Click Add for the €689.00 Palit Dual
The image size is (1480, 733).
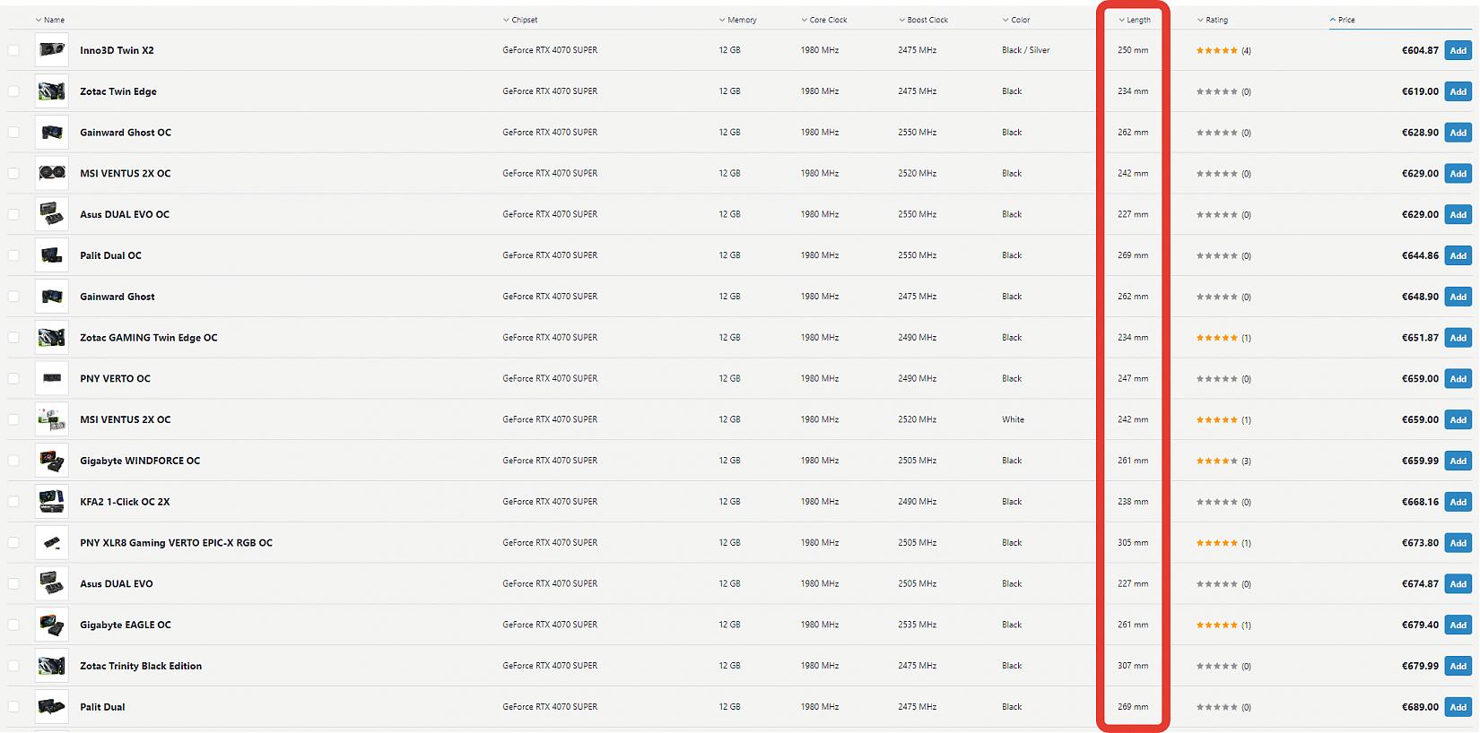pyautogui.click(x=1458, y=707)
